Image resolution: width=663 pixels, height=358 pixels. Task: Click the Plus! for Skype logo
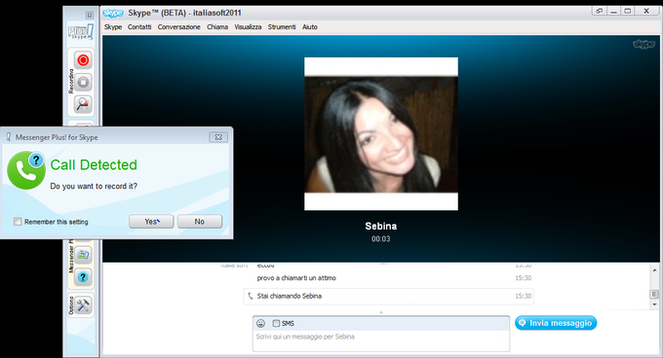(81, 32)
